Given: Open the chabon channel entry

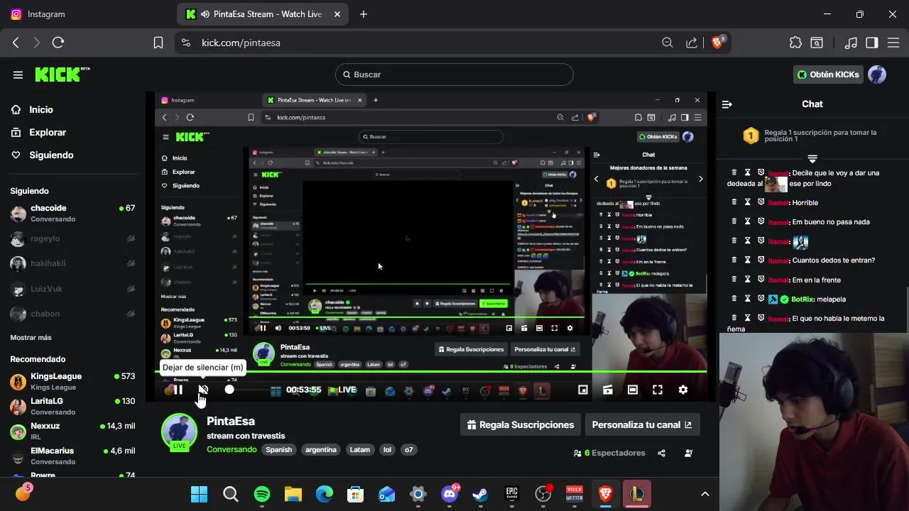Looking at the screenshot, I should tap(72, 314).
